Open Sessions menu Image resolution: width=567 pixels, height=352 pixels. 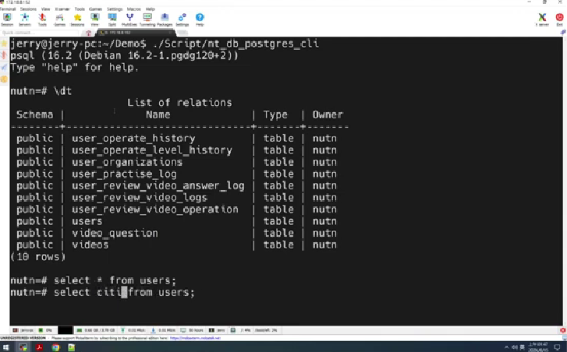coord(28,9)
